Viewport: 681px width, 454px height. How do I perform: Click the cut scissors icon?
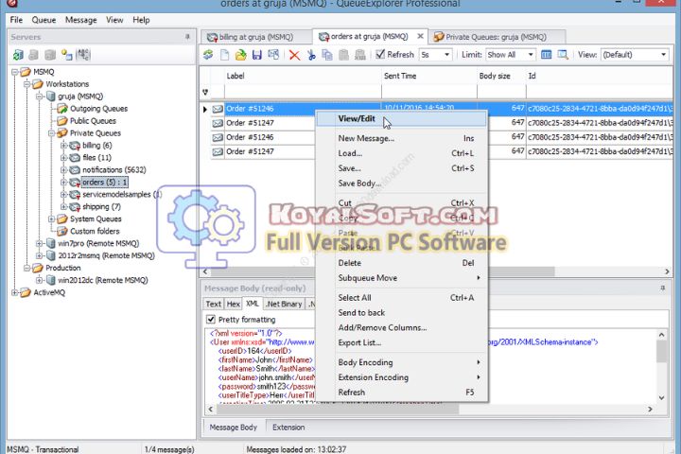point(311,55)
